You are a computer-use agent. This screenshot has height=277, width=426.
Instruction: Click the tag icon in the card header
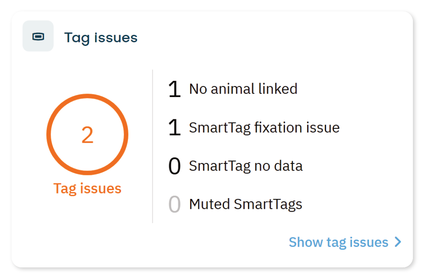point(38,37)
